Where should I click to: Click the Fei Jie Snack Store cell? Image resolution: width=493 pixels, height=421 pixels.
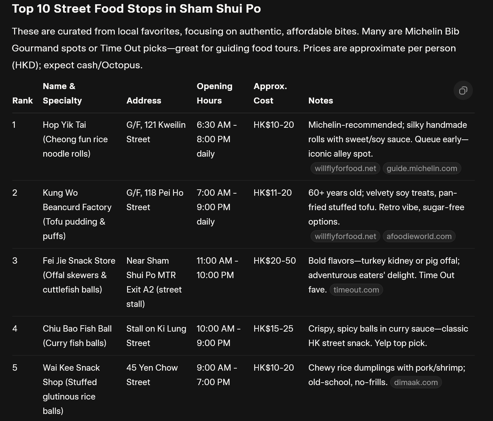pos(79,275)
